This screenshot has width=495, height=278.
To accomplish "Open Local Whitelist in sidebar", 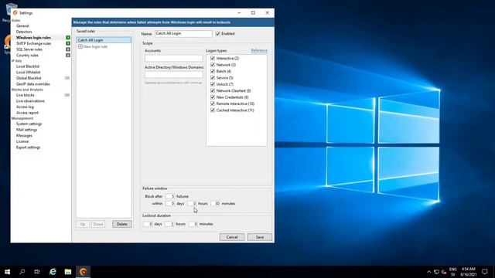I will click(x=28, y=72).
